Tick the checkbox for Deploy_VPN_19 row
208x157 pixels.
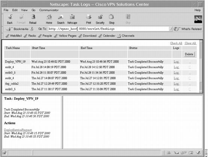[190, 62]
